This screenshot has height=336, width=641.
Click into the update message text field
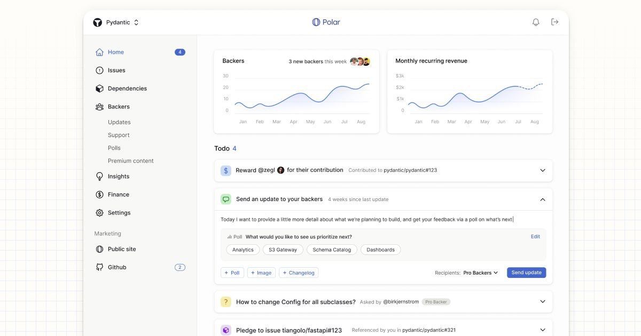coord(383,219)
